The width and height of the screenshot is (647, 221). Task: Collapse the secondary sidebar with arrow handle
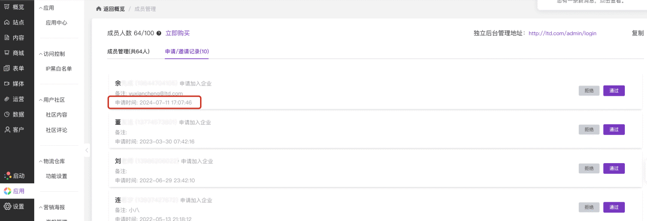(87, 150)
